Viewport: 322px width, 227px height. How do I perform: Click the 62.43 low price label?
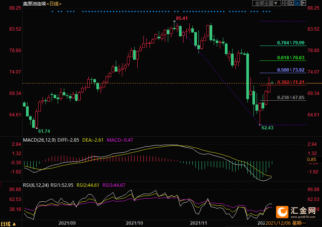coord(267,128)
